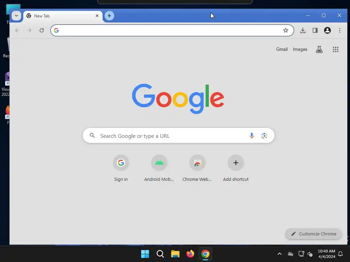Click the Google icon in address bar

click(56, 30)
